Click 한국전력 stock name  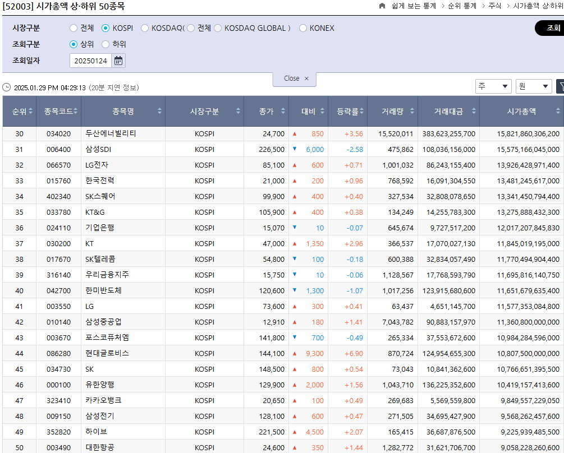pyautogui.click(x=100, y=181)
